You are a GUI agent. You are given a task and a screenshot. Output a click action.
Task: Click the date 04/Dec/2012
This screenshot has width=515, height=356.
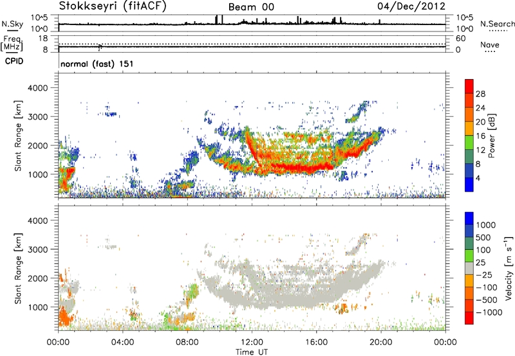point(411,6)
